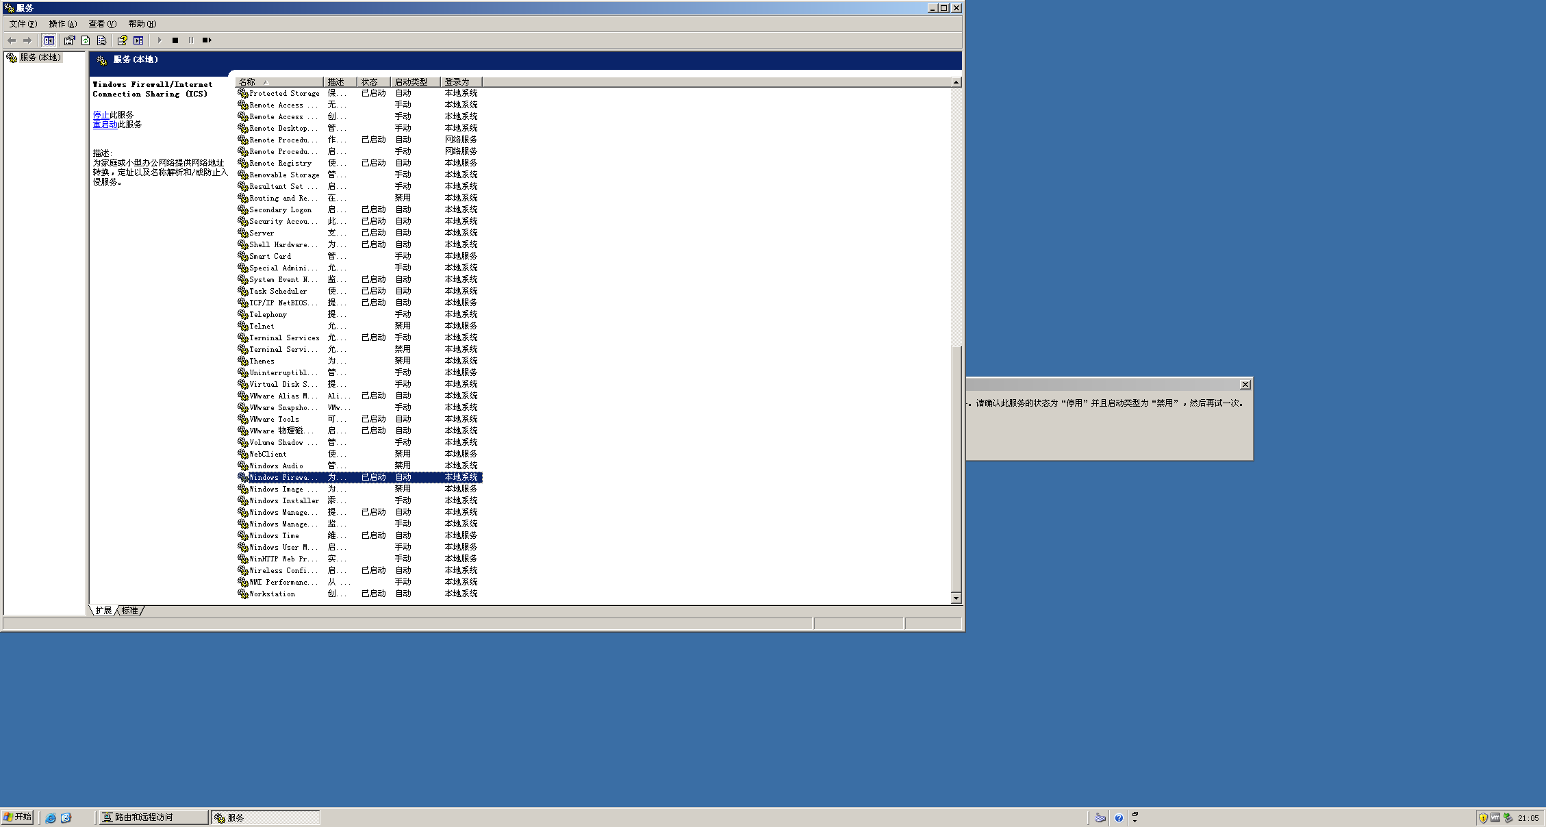Open the 查看 menu
Image resolution: width=1546 pixels, height=827 pixels.
[102, 24]
